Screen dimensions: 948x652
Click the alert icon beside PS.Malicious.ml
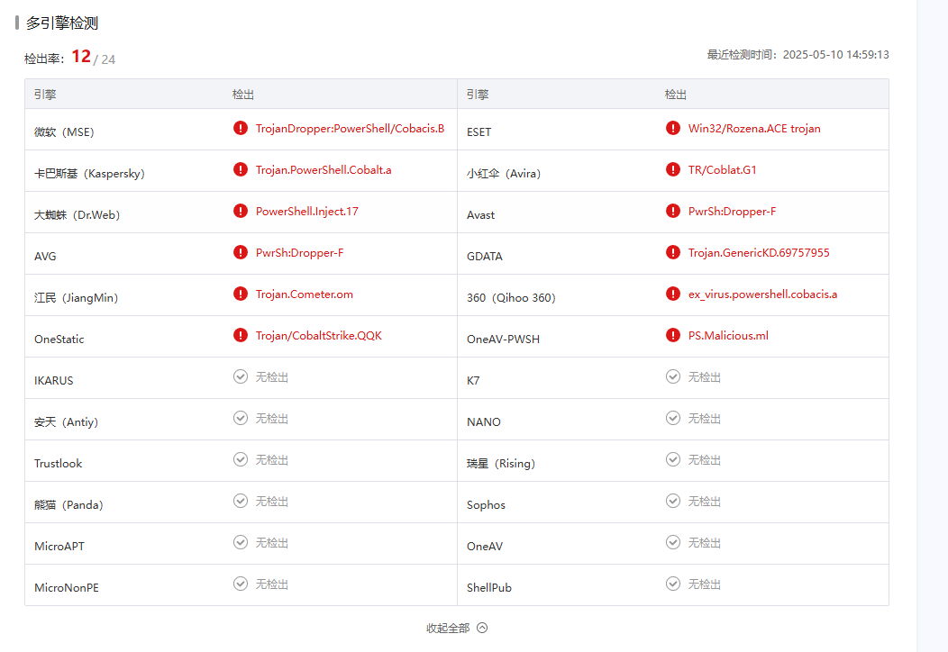coord(673,335)
